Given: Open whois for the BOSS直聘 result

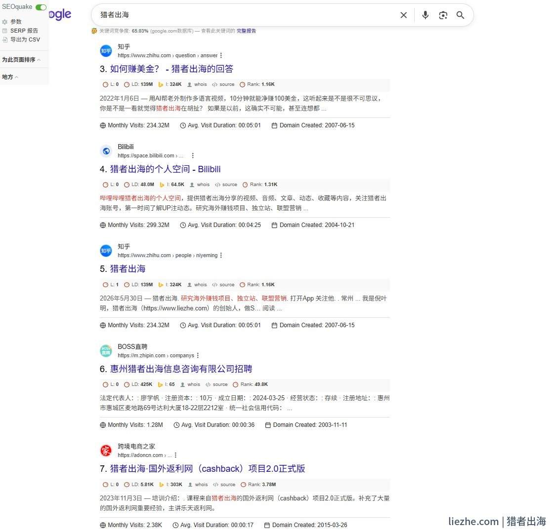Looking at the screenshot, I should click(190, 384).
